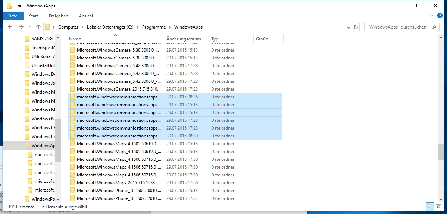Select windowscommunicationsapps folder dated 30.07.2015 08:26
Viewport: 447px width, 214px height.
[x=175, y=97]
